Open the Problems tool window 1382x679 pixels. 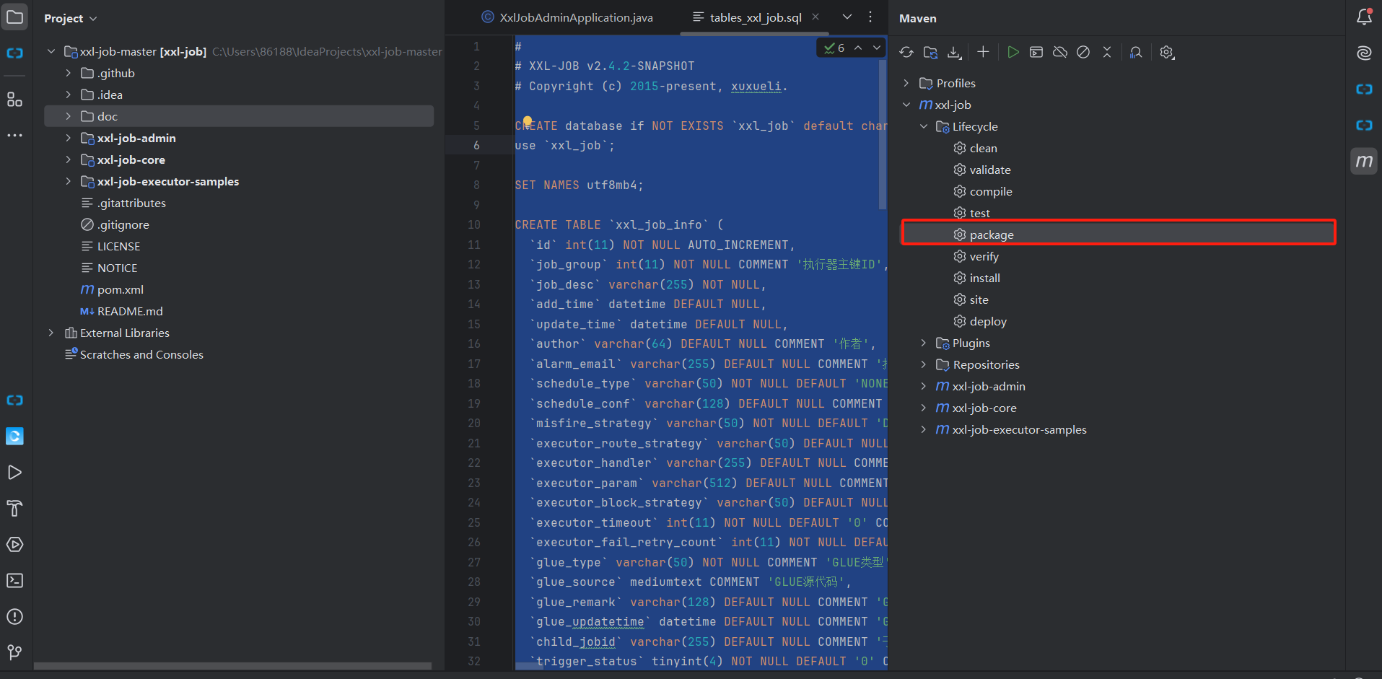(x=14, y=617)
